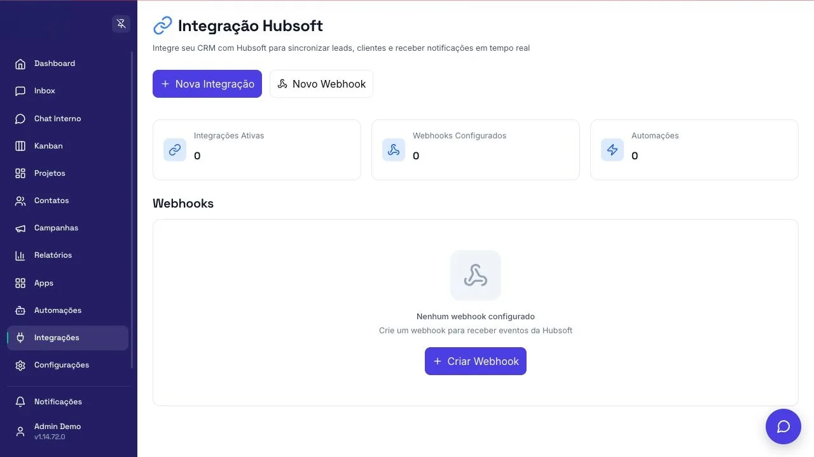Click the Configurações gear icon
Viewport: 814px width, 457px height.
(x=20, y=365)
